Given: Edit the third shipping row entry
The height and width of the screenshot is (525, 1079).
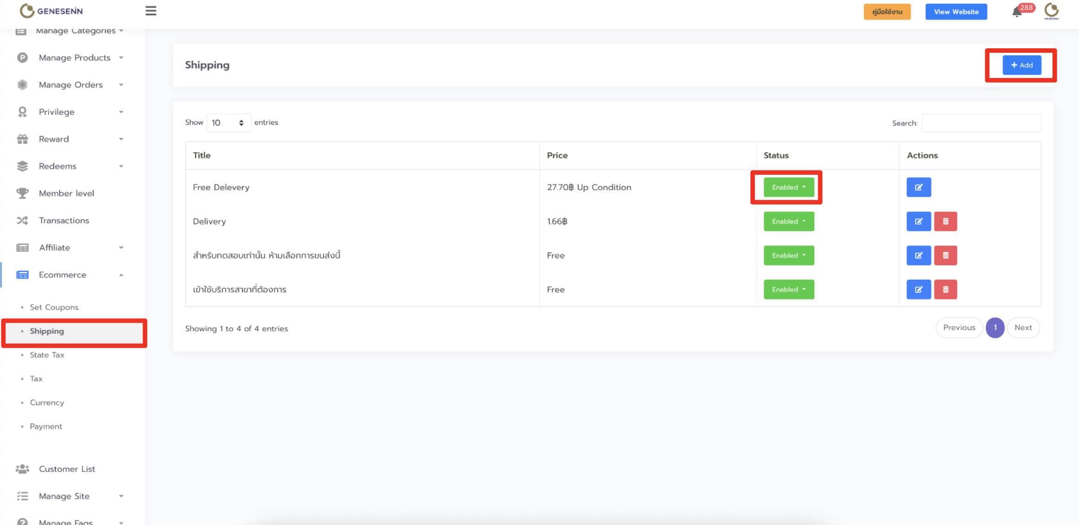Looking at the screenshot, I should coord(918,256).
